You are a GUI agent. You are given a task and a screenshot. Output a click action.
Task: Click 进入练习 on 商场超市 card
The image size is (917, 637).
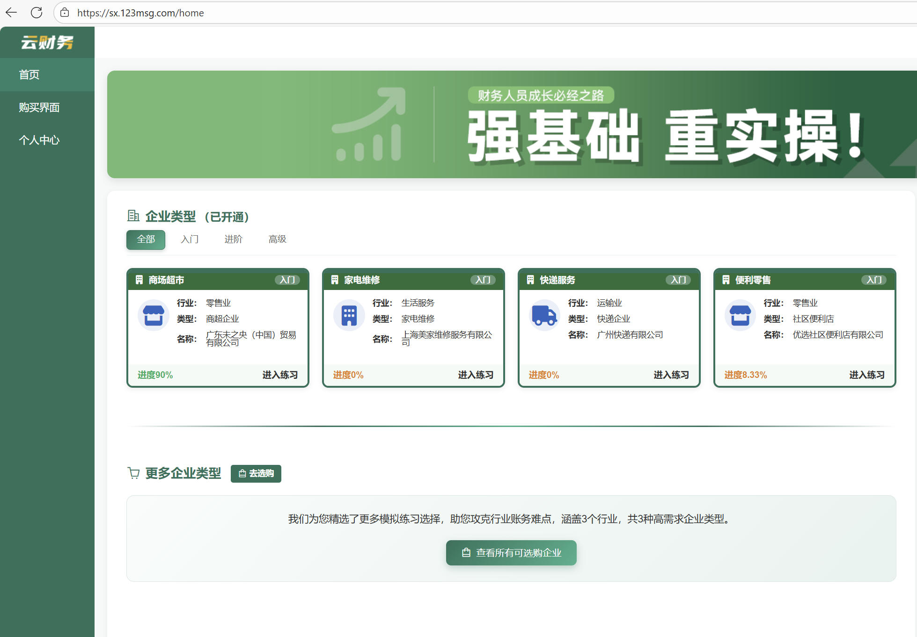click(279, 375)
